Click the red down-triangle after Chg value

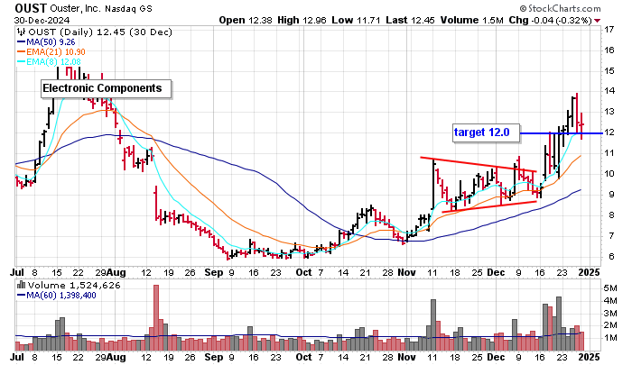coord(597,21)
